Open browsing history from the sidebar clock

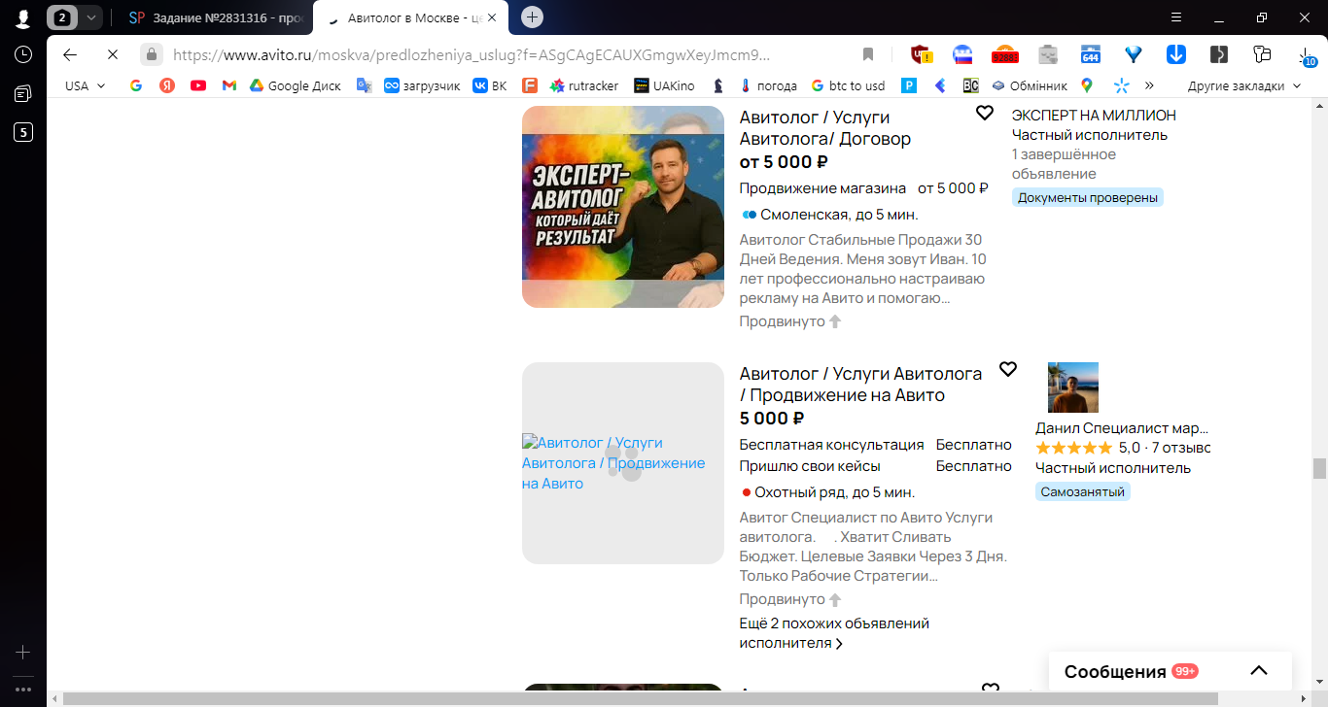(x=22, y=54)
